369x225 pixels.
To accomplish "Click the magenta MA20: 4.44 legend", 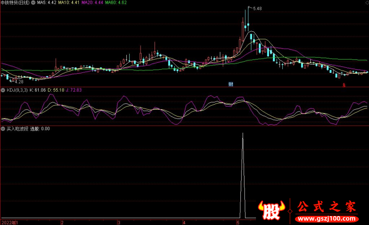I will [x=92, y=3].
